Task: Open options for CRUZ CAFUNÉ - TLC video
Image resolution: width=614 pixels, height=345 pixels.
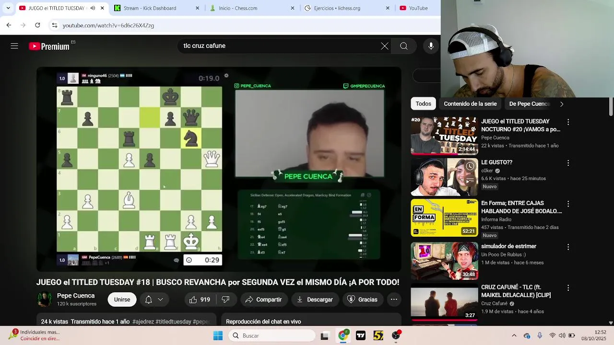Action: [x=568, y=288]
